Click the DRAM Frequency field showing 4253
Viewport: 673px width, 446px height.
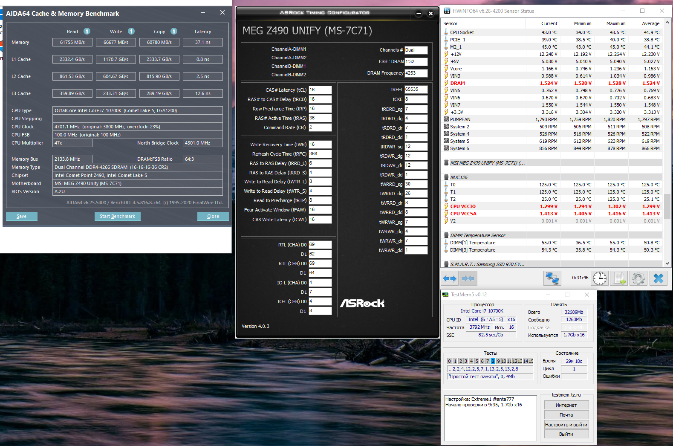tap(416, 73)
